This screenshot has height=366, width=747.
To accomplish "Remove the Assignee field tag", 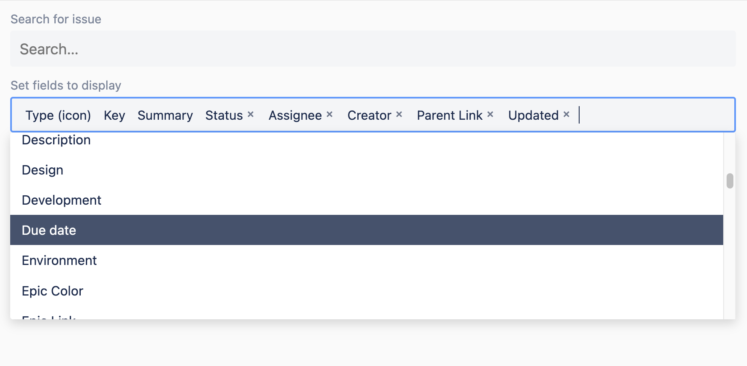I will (329, 114).
